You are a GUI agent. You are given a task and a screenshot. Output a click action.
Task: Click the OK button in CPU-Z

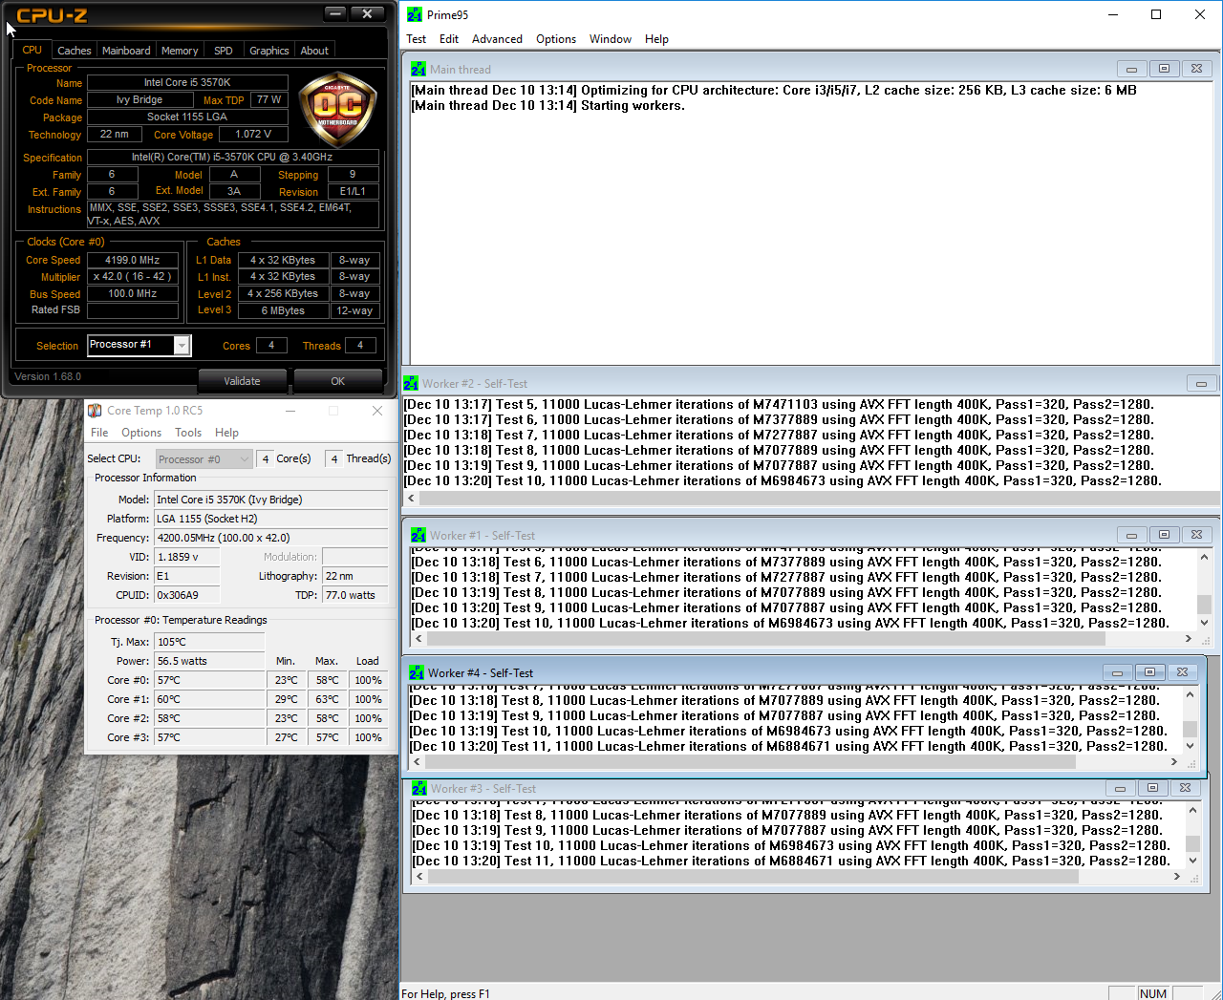[337, 381]
